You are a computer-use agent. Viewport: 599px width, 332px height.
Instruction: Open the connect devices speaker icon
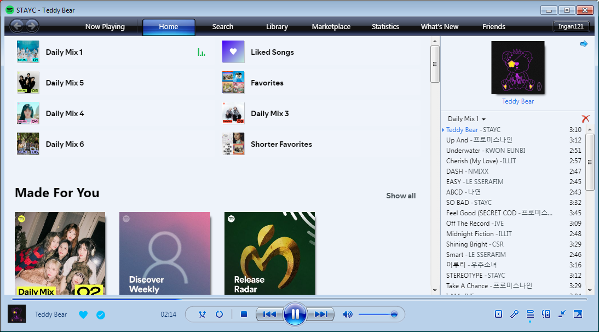click(546, 314)
